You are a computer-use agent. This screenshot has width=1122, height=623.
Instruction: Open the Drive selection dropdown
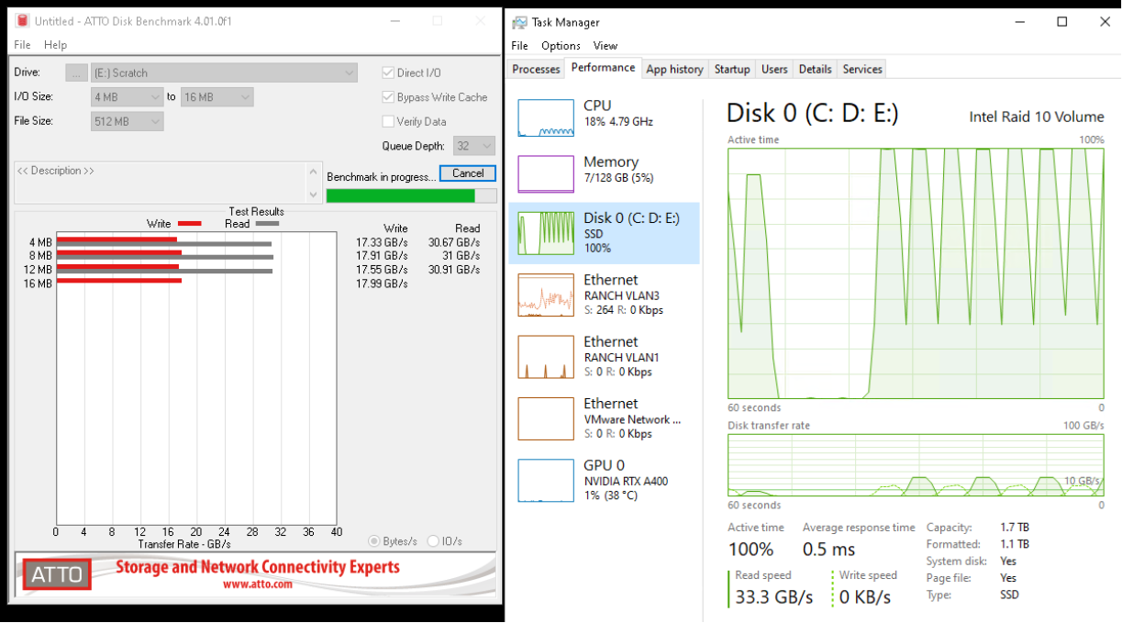224,73
